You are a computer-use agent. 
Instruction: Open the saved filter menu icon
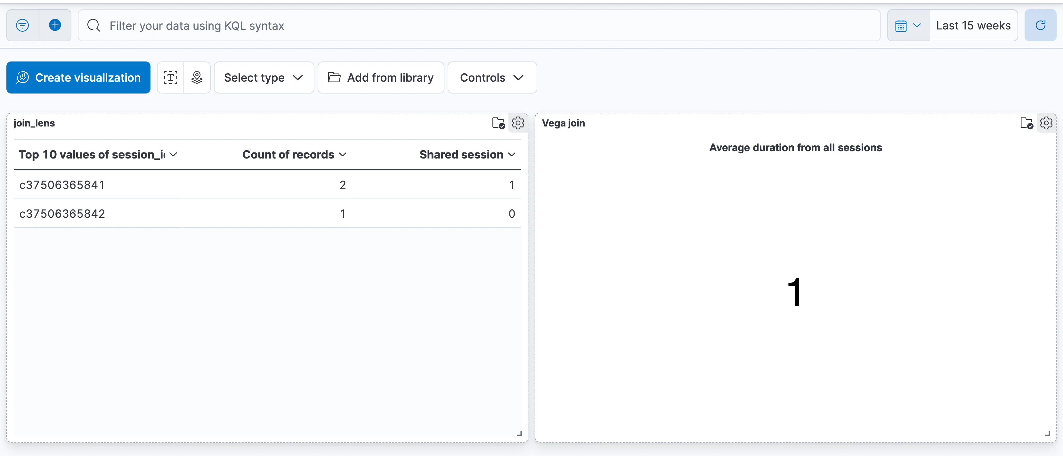(22, 26)
